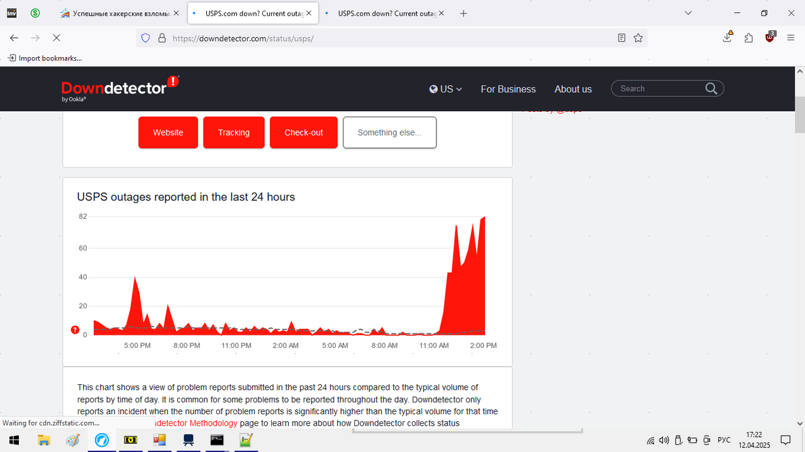Click the Import bookmarks shortcut
The width and height of the screenshot is (805, 452).
(x=45, y=58)
